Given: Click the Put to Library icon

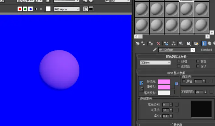Looking at the screenshot, I should [x=181, y=43].
